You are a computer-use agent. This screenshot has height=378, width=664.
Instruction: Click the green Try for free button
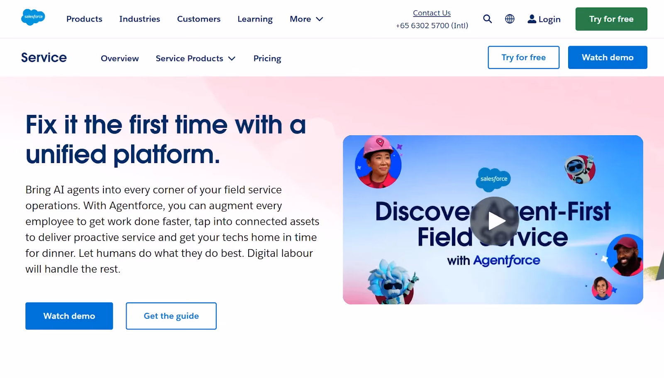(x=611, y=19)
